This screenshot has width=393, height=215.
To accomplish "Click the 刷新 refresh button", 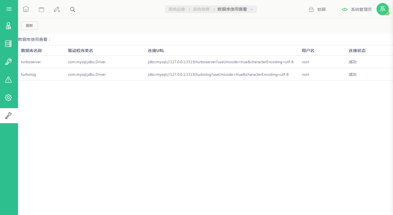I will [x=29, y=26].
